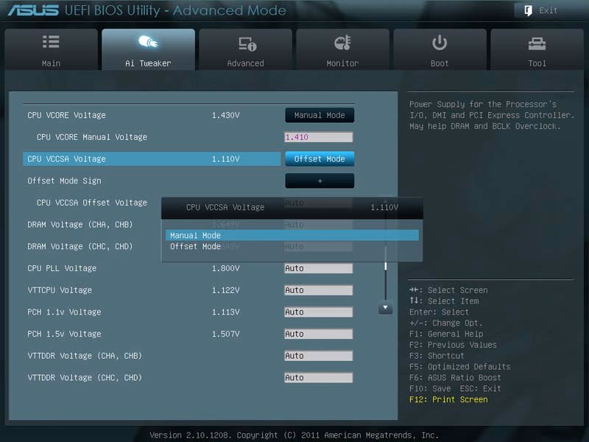Click the CPU VCORE Manual Voltage field
589x442 pixels.
tap(319, 137)
